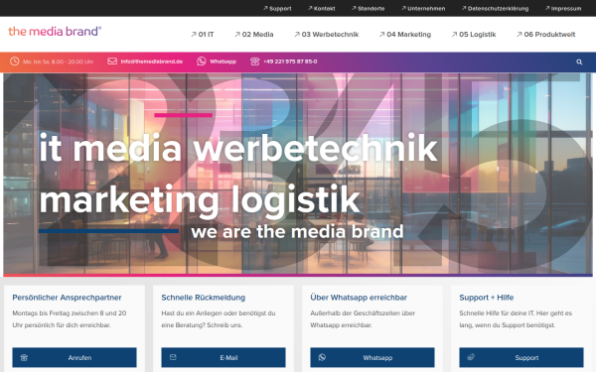Click the envelope icon in gradient bar

[112, 62]
